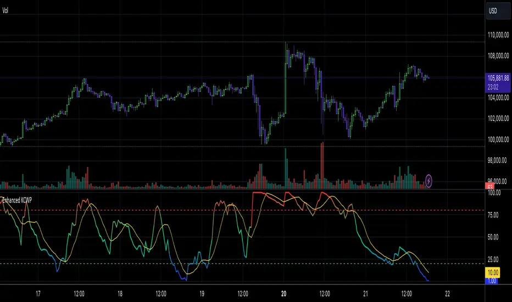The width and height of the screenshot is (512, 302).
Task: Click the purple lightning bolt icon
Action: [x=428, y=181]
